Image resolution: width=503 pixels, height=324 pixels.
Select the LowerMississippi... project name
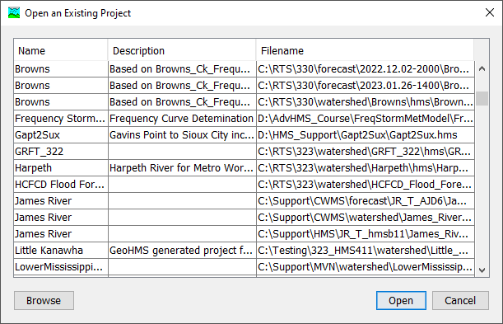pos(61,267)
